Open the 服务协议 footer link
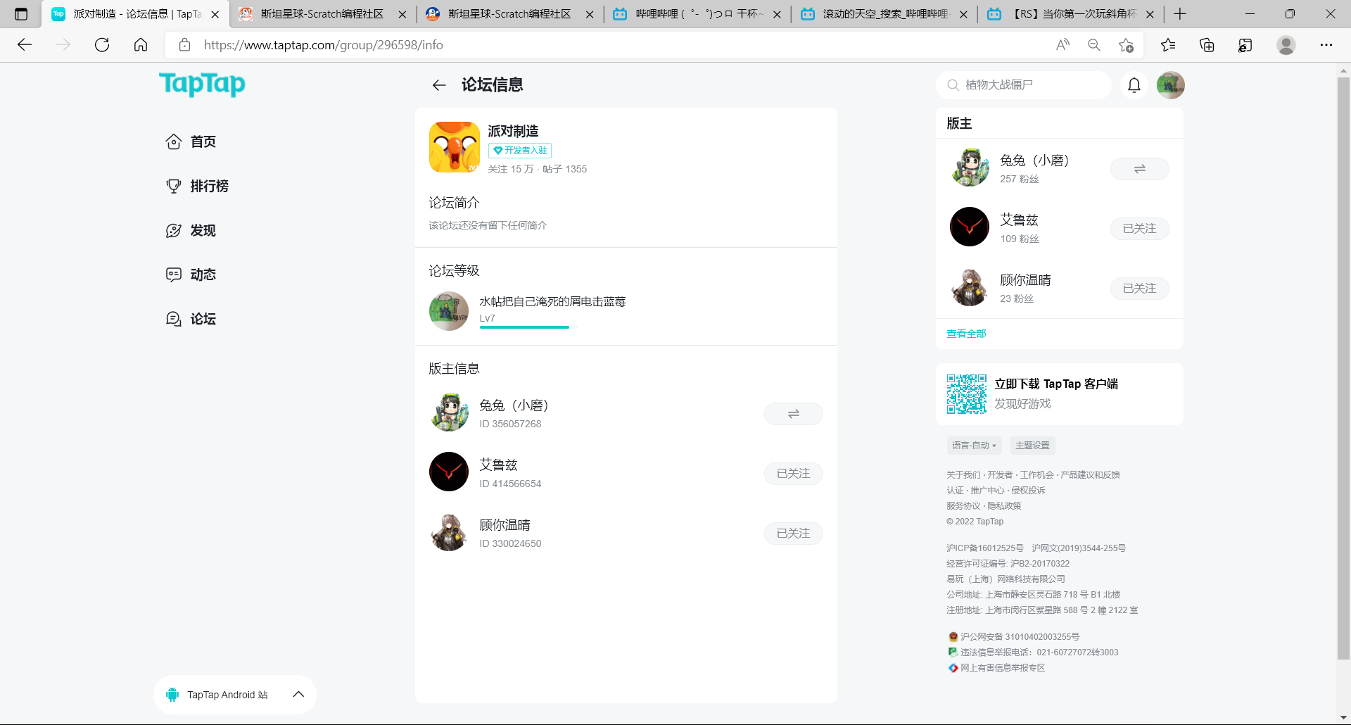Viewport: 1351px width, 725px height. click(x=963, y=506)
